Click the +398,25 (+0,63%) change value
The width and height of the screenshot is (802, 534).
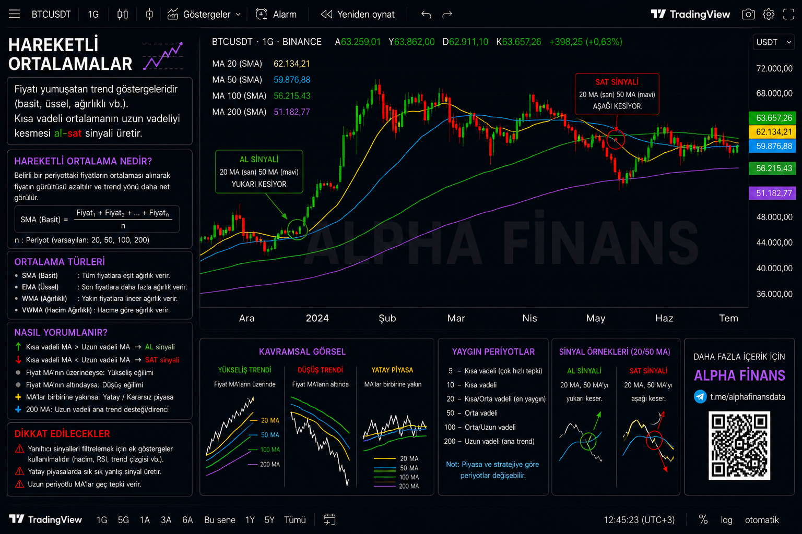(x=586, y=42)
